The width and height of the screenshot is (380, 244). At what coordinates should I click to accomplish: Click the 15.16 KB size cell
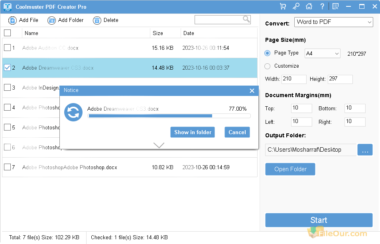click(x=163, y=48)
